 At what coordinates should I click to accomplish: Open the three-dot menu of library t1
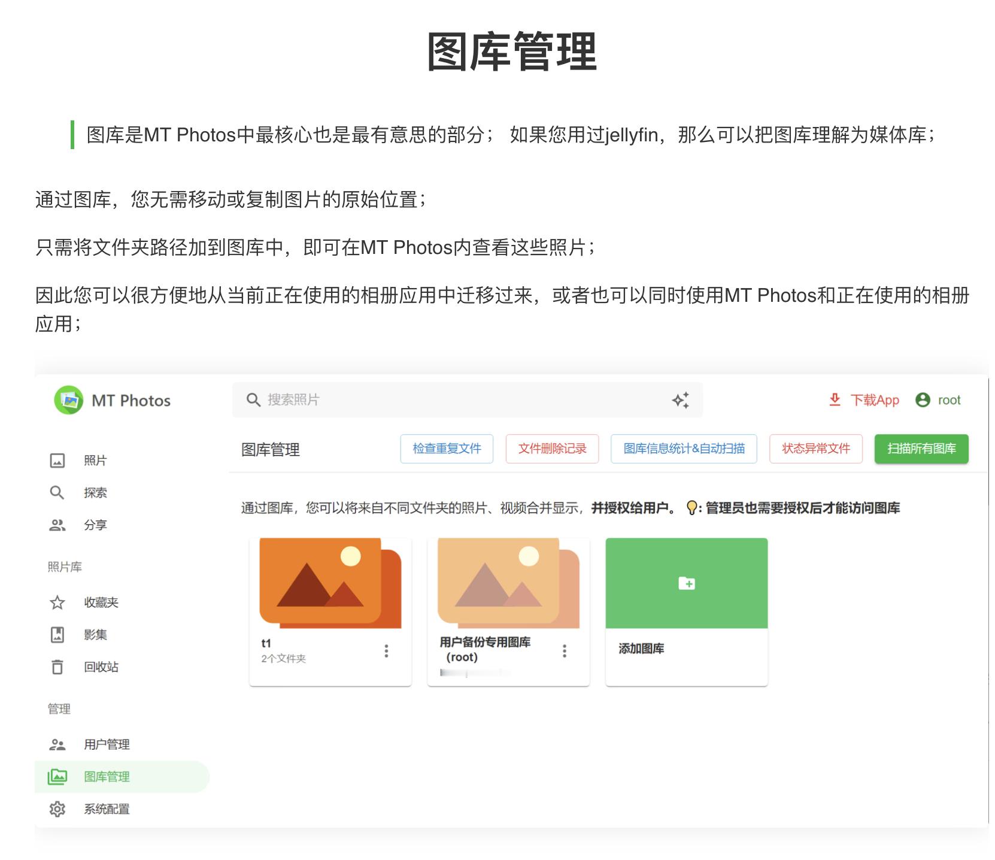tap(387, 651)
